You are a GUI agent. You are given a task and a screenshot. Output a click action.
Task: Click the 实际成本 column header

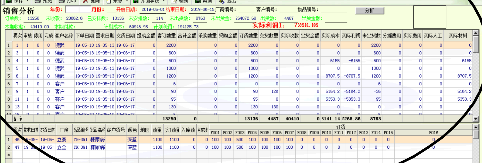point(330,36)
